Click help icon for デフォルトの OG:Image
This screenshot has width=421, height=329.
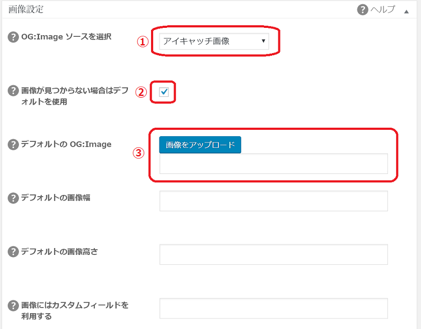[13, 145]
